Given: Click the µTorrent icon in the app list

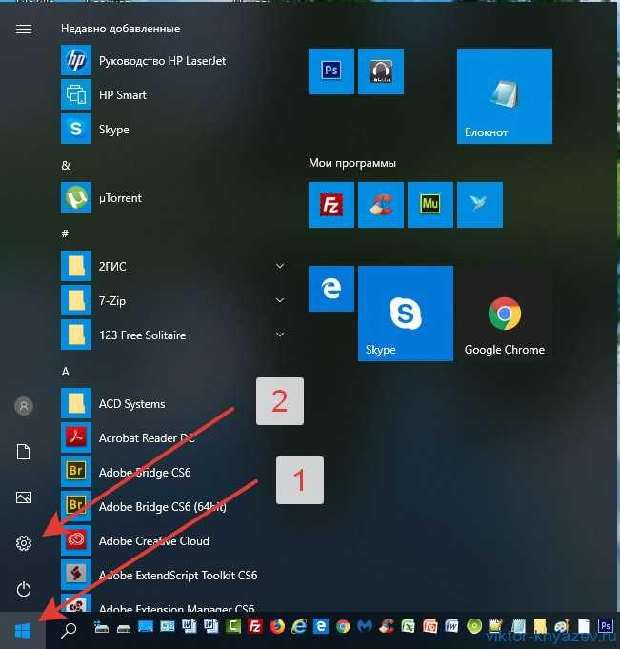Looking at the screenshot, I should 76,197.
